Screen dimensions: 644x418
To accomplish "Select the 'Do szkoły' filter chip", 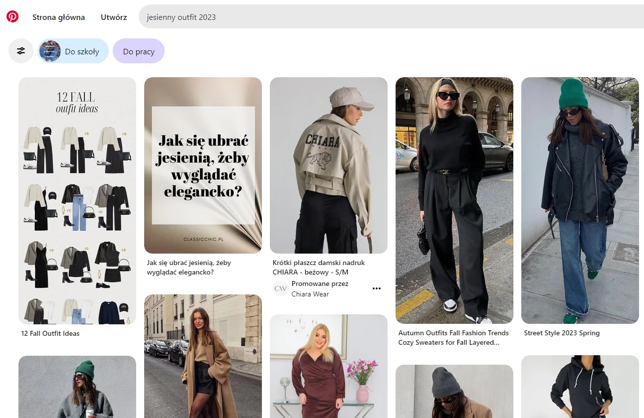I will pyautogui.click(x=73, y=51).
